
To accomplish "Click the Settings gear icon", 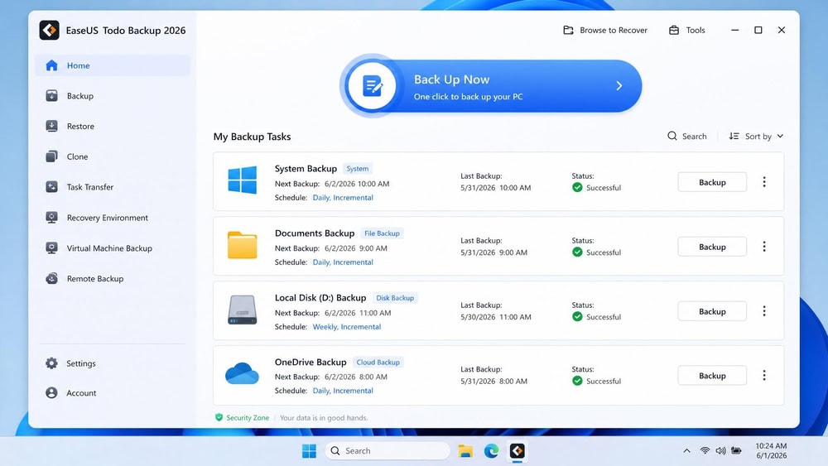I will coord(51,363).
